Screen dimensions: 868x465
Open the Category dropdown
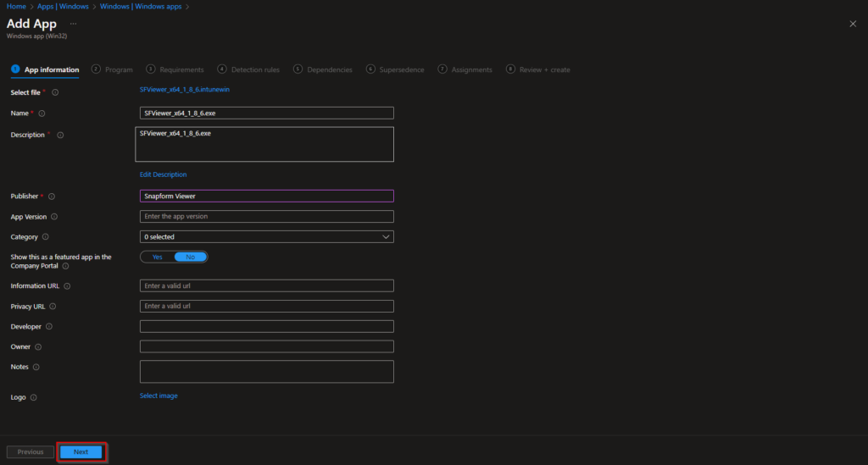[x=267, y=236]
